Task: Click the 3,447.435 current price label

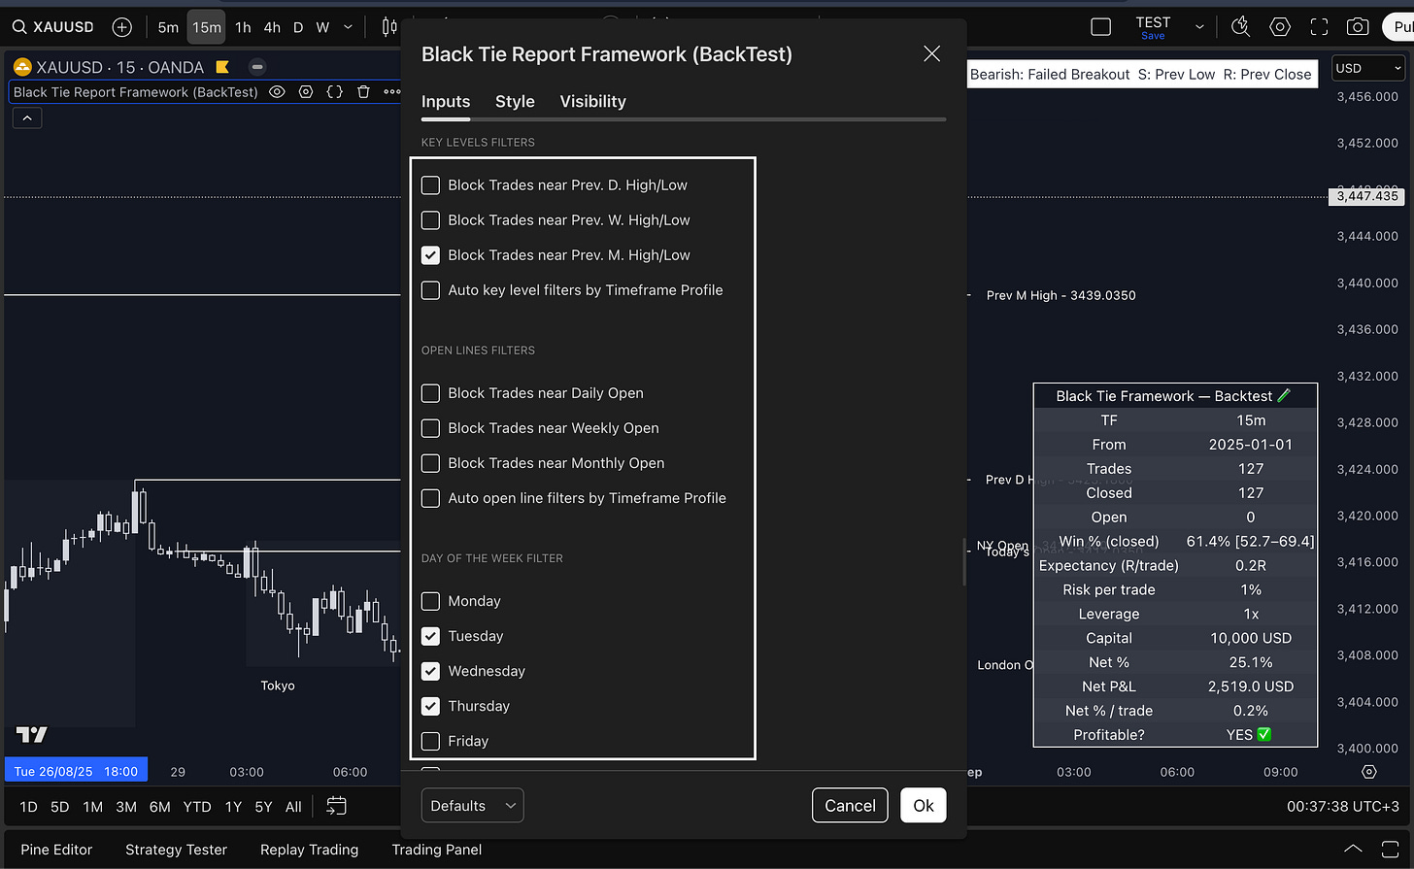Action: [1367, 196]
